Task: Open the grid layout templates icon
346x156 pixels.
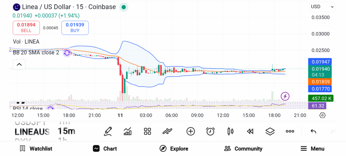Action: point(147,131)
